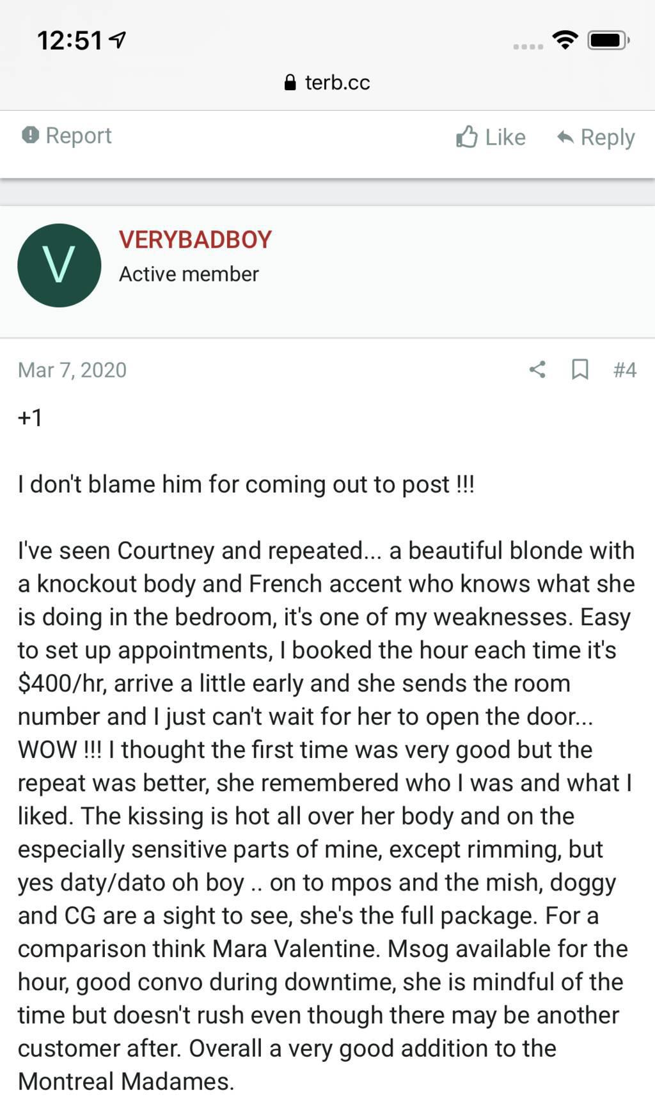Click the #4 post number link
Image resolution: width=655 pixels, height=1106 pixels.
coord(624,370)
